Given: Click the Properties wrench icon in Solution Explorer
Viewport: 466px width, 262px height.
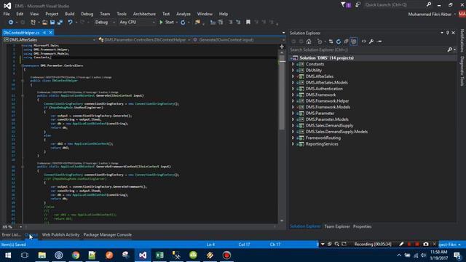Looking at the screenshot, I should pos(371,41).
